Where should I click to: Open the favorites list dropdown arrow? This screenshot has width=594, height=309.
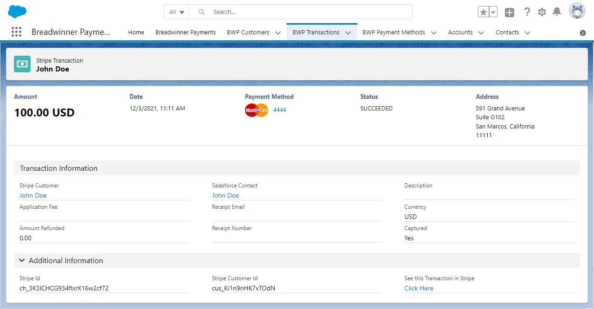pos(493,12)
